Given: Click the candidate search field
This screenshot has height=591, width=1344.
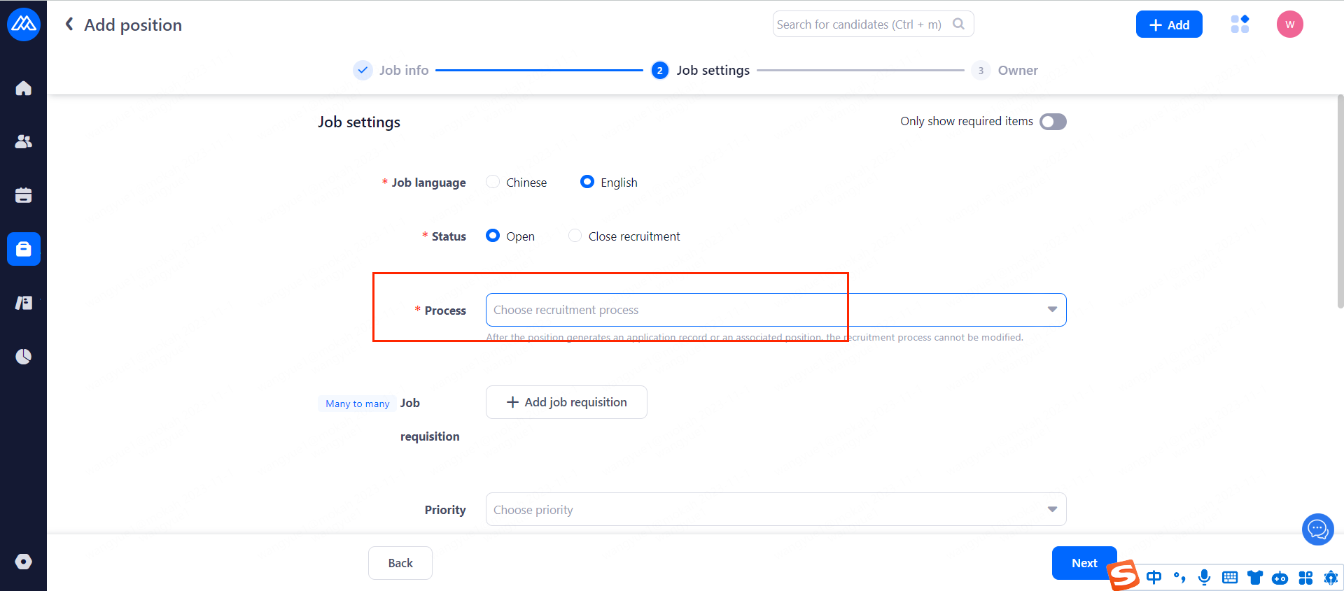Looking at the screenshot, I should point(862,24).
